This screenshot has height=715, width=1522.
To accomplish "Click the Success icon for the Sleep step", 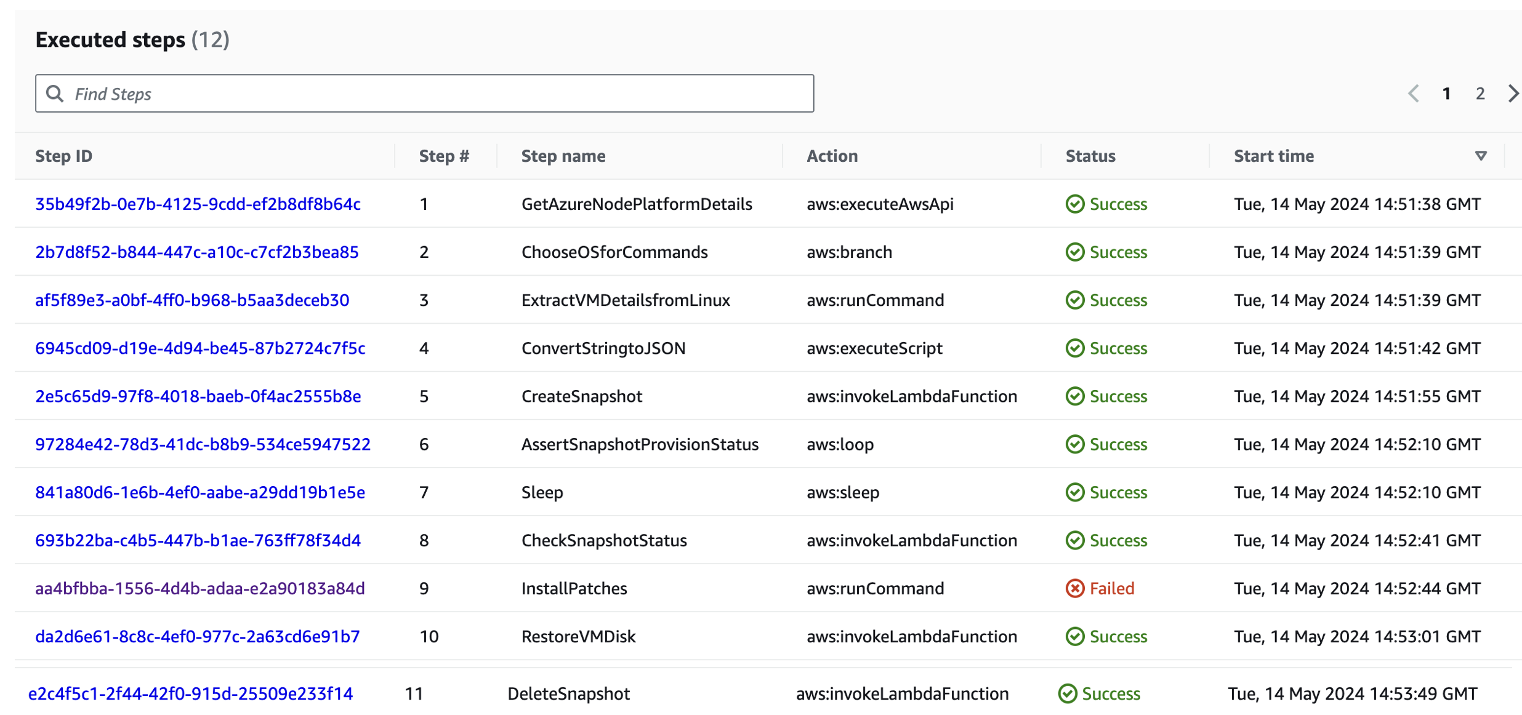I will 1074,492.
